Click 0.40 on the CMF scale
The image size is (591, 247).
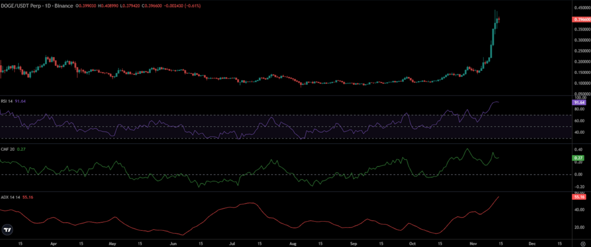click(x=578, y=149)
